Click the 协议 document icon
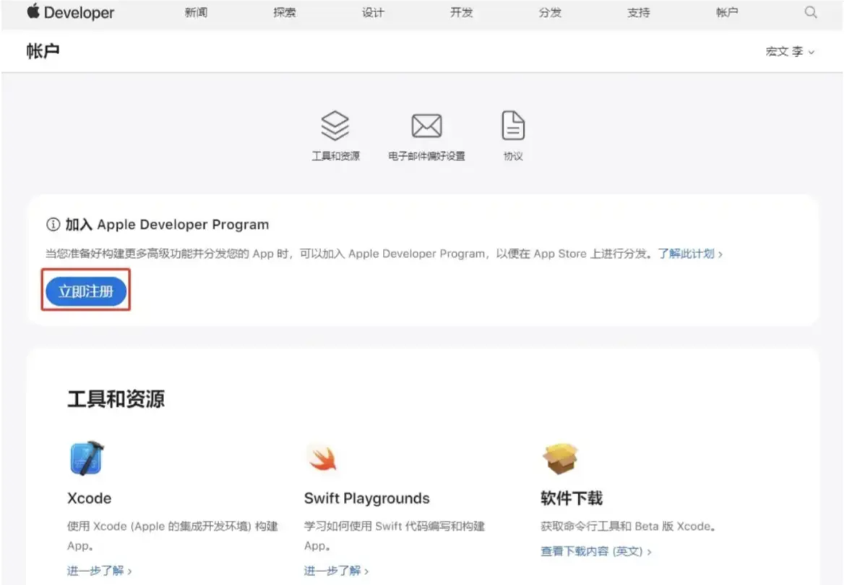 click(513, 125)
